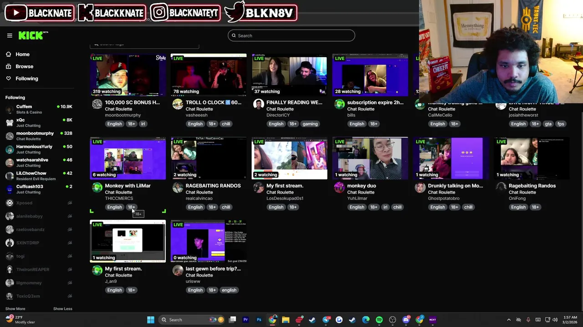
Task: Open xQc channel in following list
Action: 39,122
